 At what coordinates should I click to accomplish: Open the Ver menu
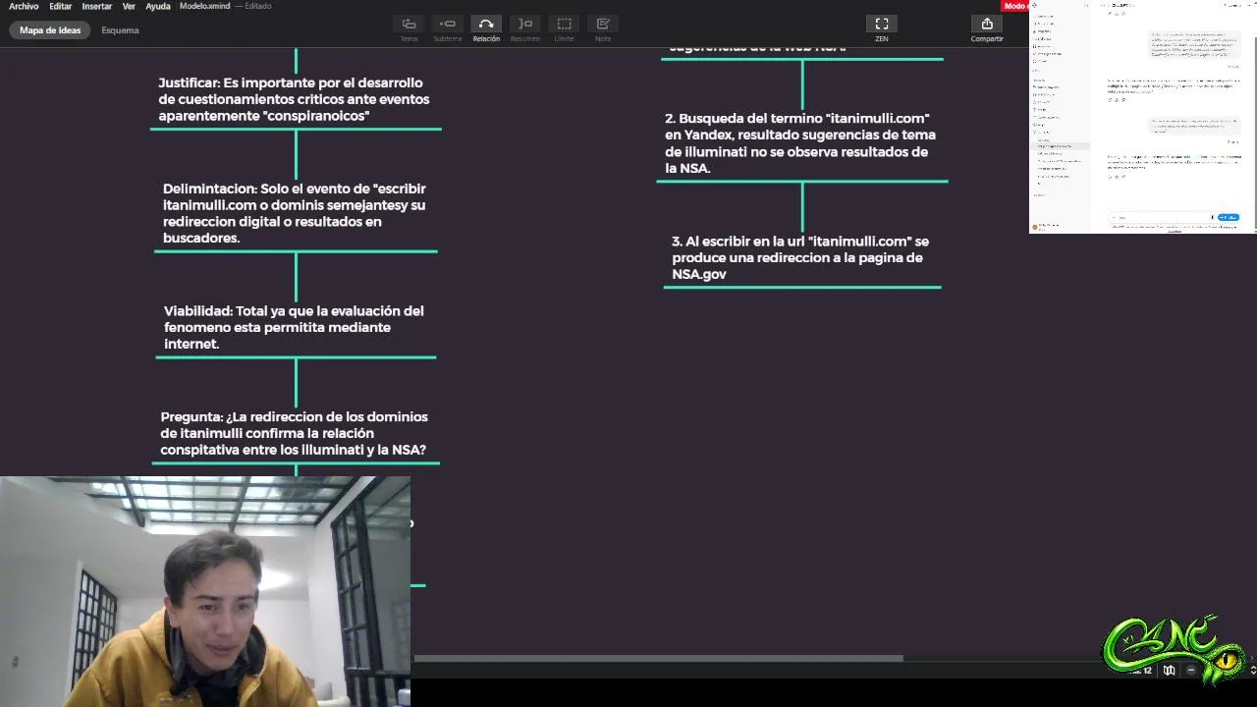(x=129, y=6)
